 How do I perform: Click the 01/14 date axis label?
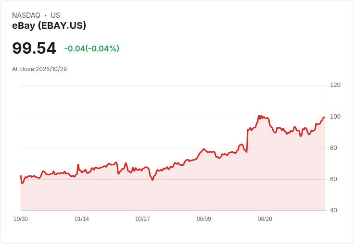click(82, 219)
